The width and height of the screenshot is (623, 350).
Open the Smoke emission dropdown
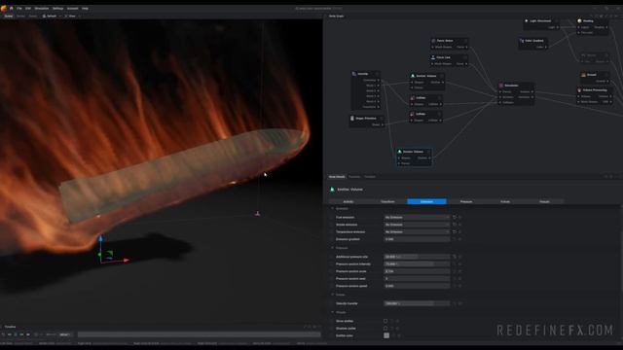pyautogui.click(x=417, y=225)
